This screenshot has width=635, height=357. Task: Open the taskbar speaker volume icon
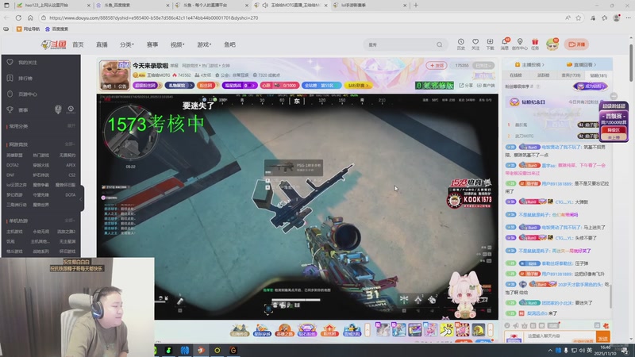582,350
